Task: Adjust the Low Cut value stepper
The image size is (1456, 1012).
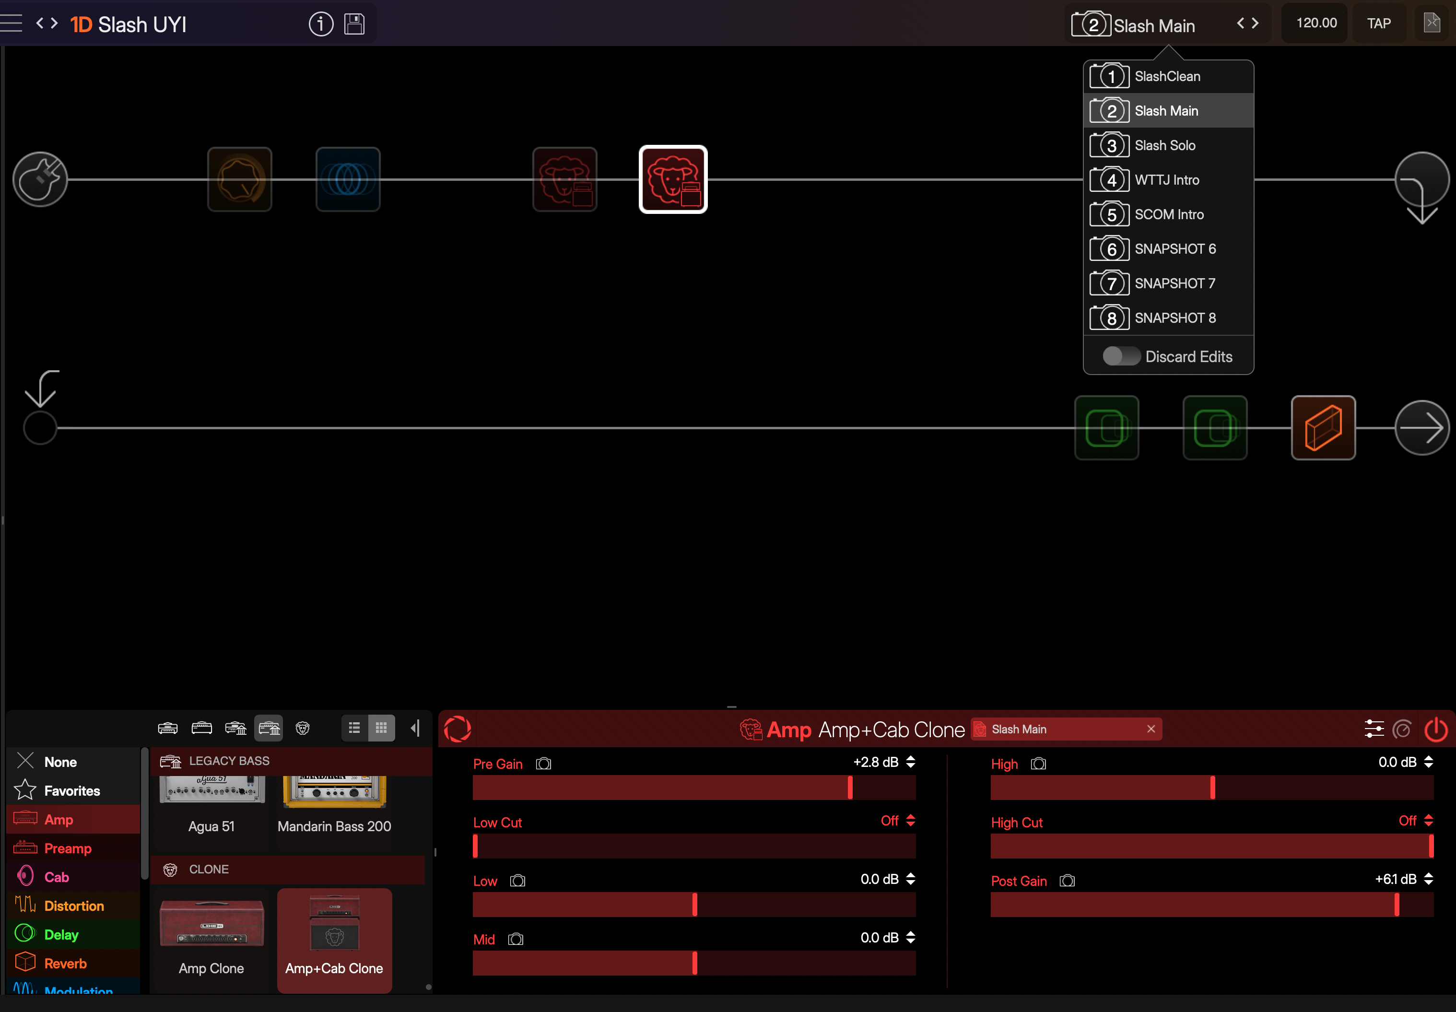Action: (x=911, y=821)
